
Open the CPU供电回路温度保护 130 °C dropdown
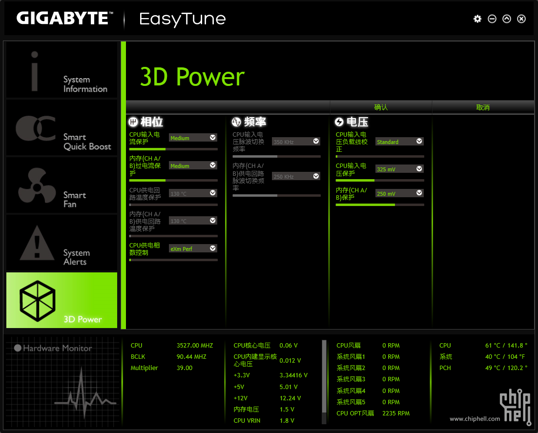[193, 193]
